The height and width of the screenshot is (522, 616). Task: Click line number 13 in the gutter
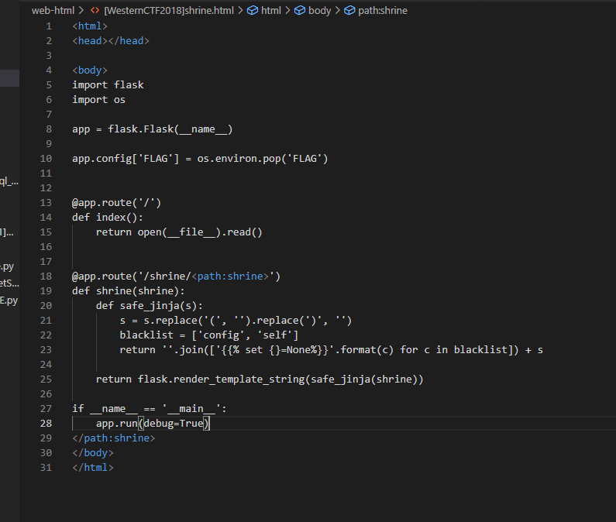[47, 203]
